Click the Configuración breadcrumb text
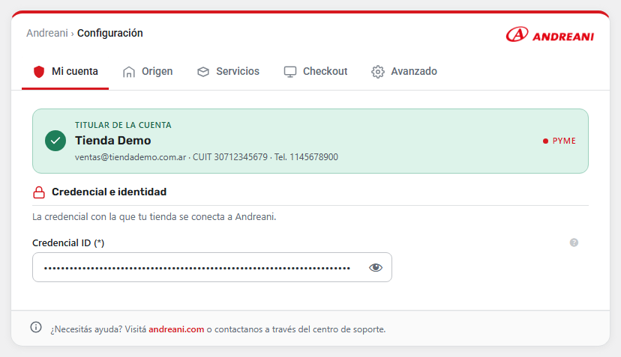Viewport: 621px width, 357px height. [x=110, y=33]
